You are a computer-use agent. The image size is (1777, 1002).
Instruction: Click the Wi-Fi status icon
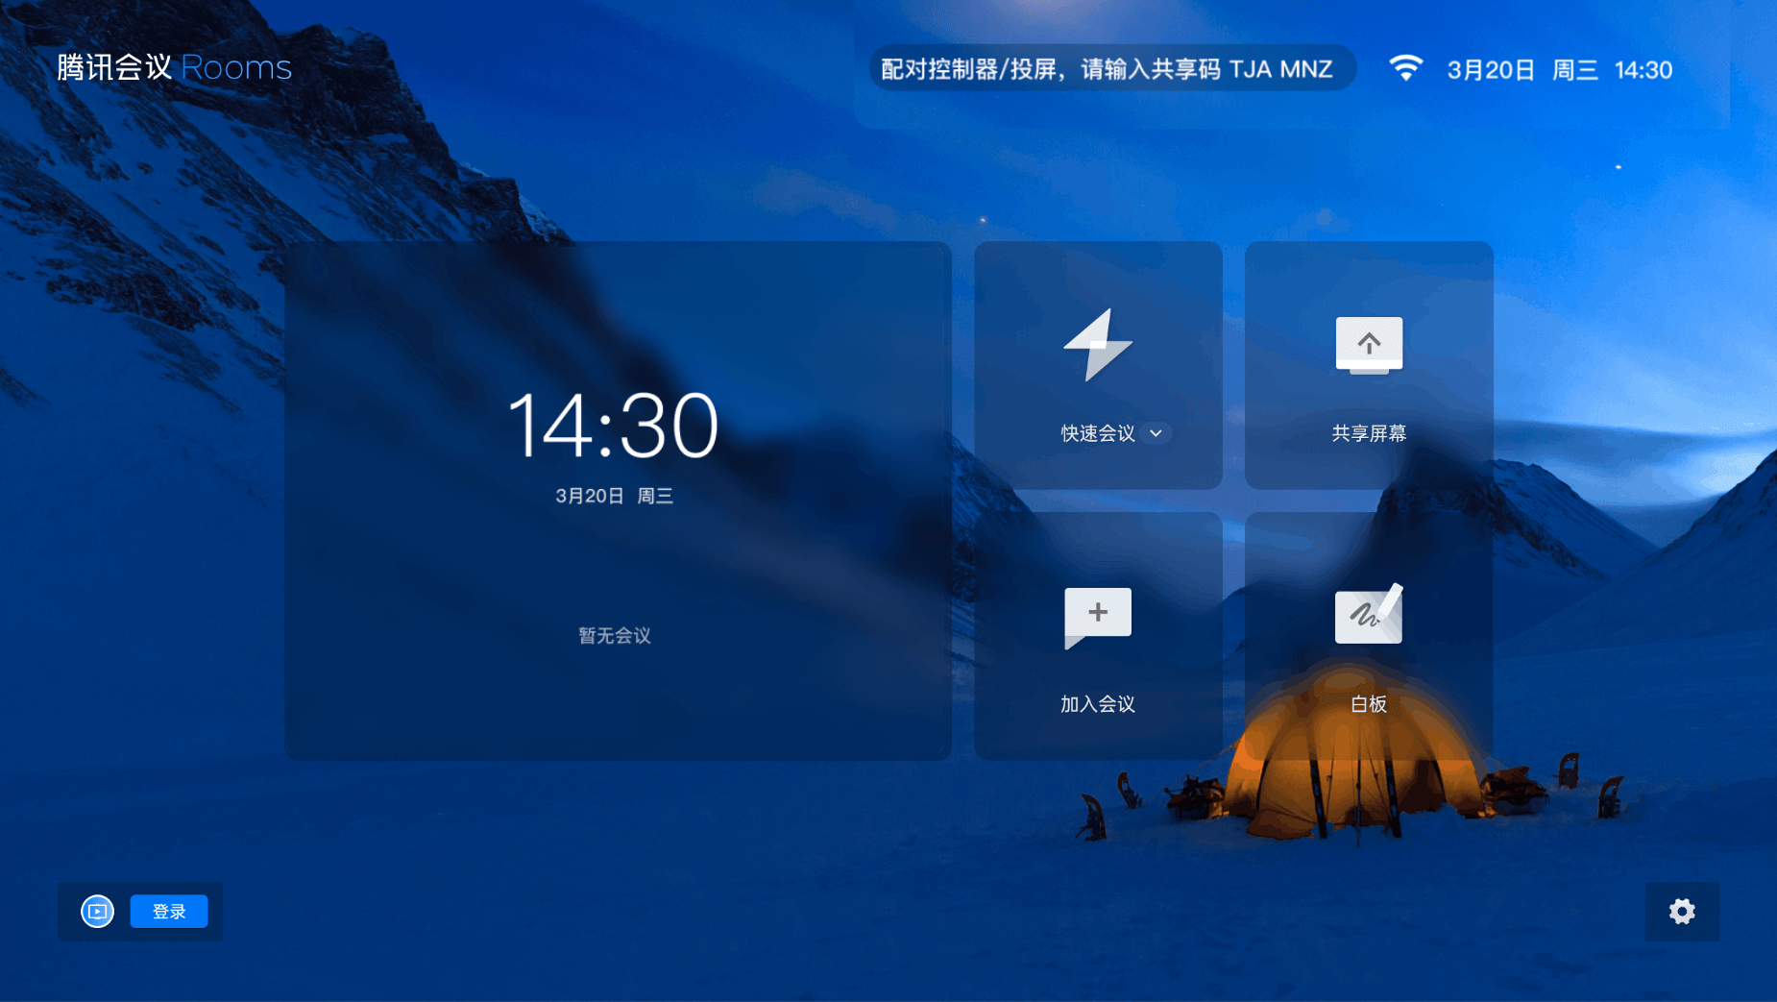coord(1405,68)
